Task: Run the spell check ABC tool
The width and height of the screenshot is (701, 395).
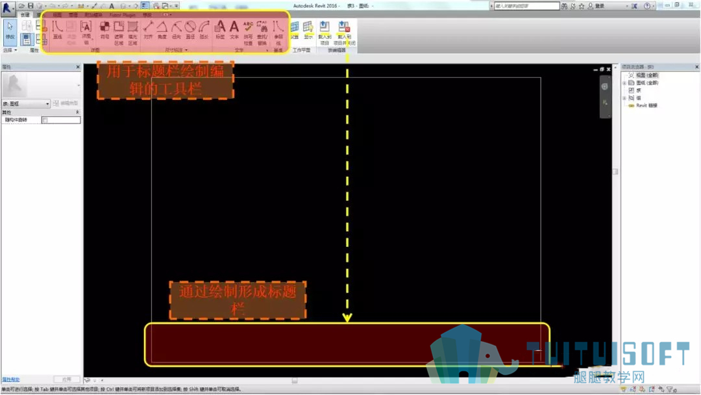Action: point(248,32)
